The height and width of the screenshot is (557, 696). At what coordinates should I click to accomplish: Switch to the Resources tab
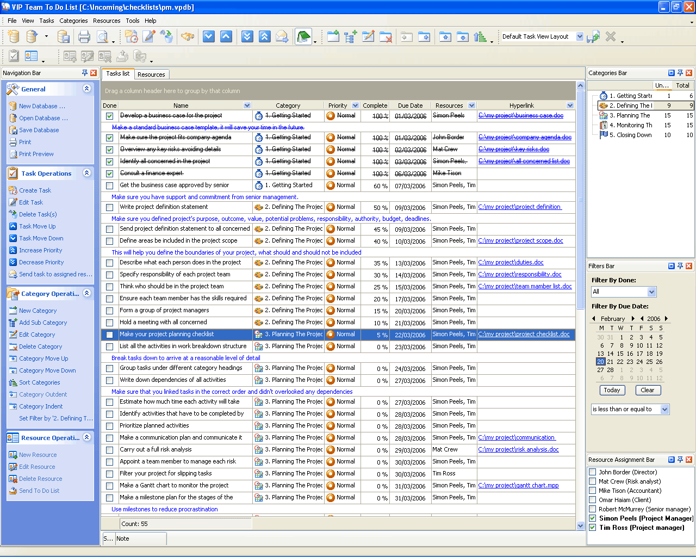pyautogui.click(x=151, y=75)
